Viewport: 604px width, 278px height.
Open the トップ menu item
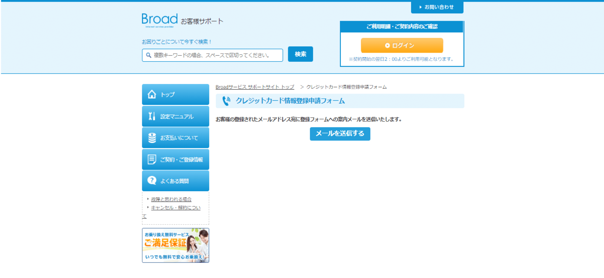click(168, 95)
